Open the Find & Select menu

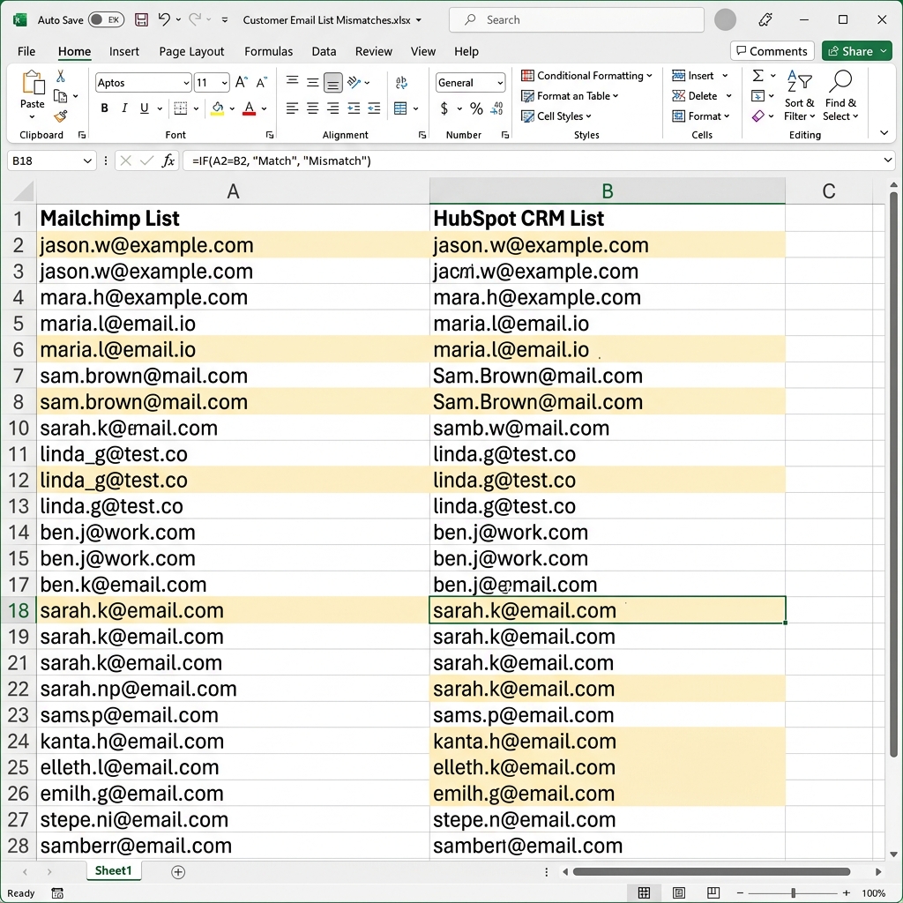(840, 95)
